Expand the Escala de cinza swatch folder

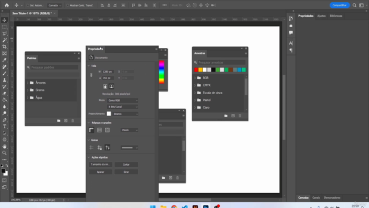click(195, 92)
